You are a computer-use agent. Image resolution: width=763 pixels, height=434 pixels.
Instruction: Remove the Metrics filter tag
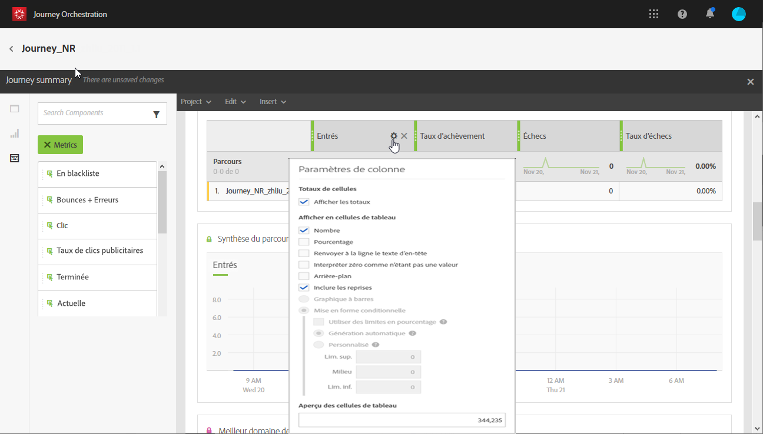click(48, 145)
